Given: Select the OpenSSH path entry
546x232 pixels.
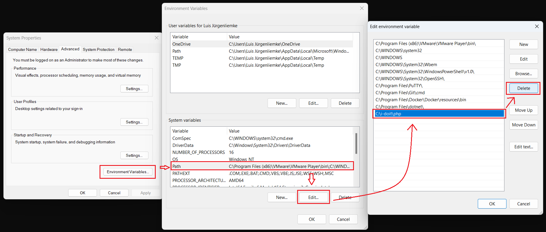Looking at the screenshot, I should pyautogui.click(x=439, y=78).
